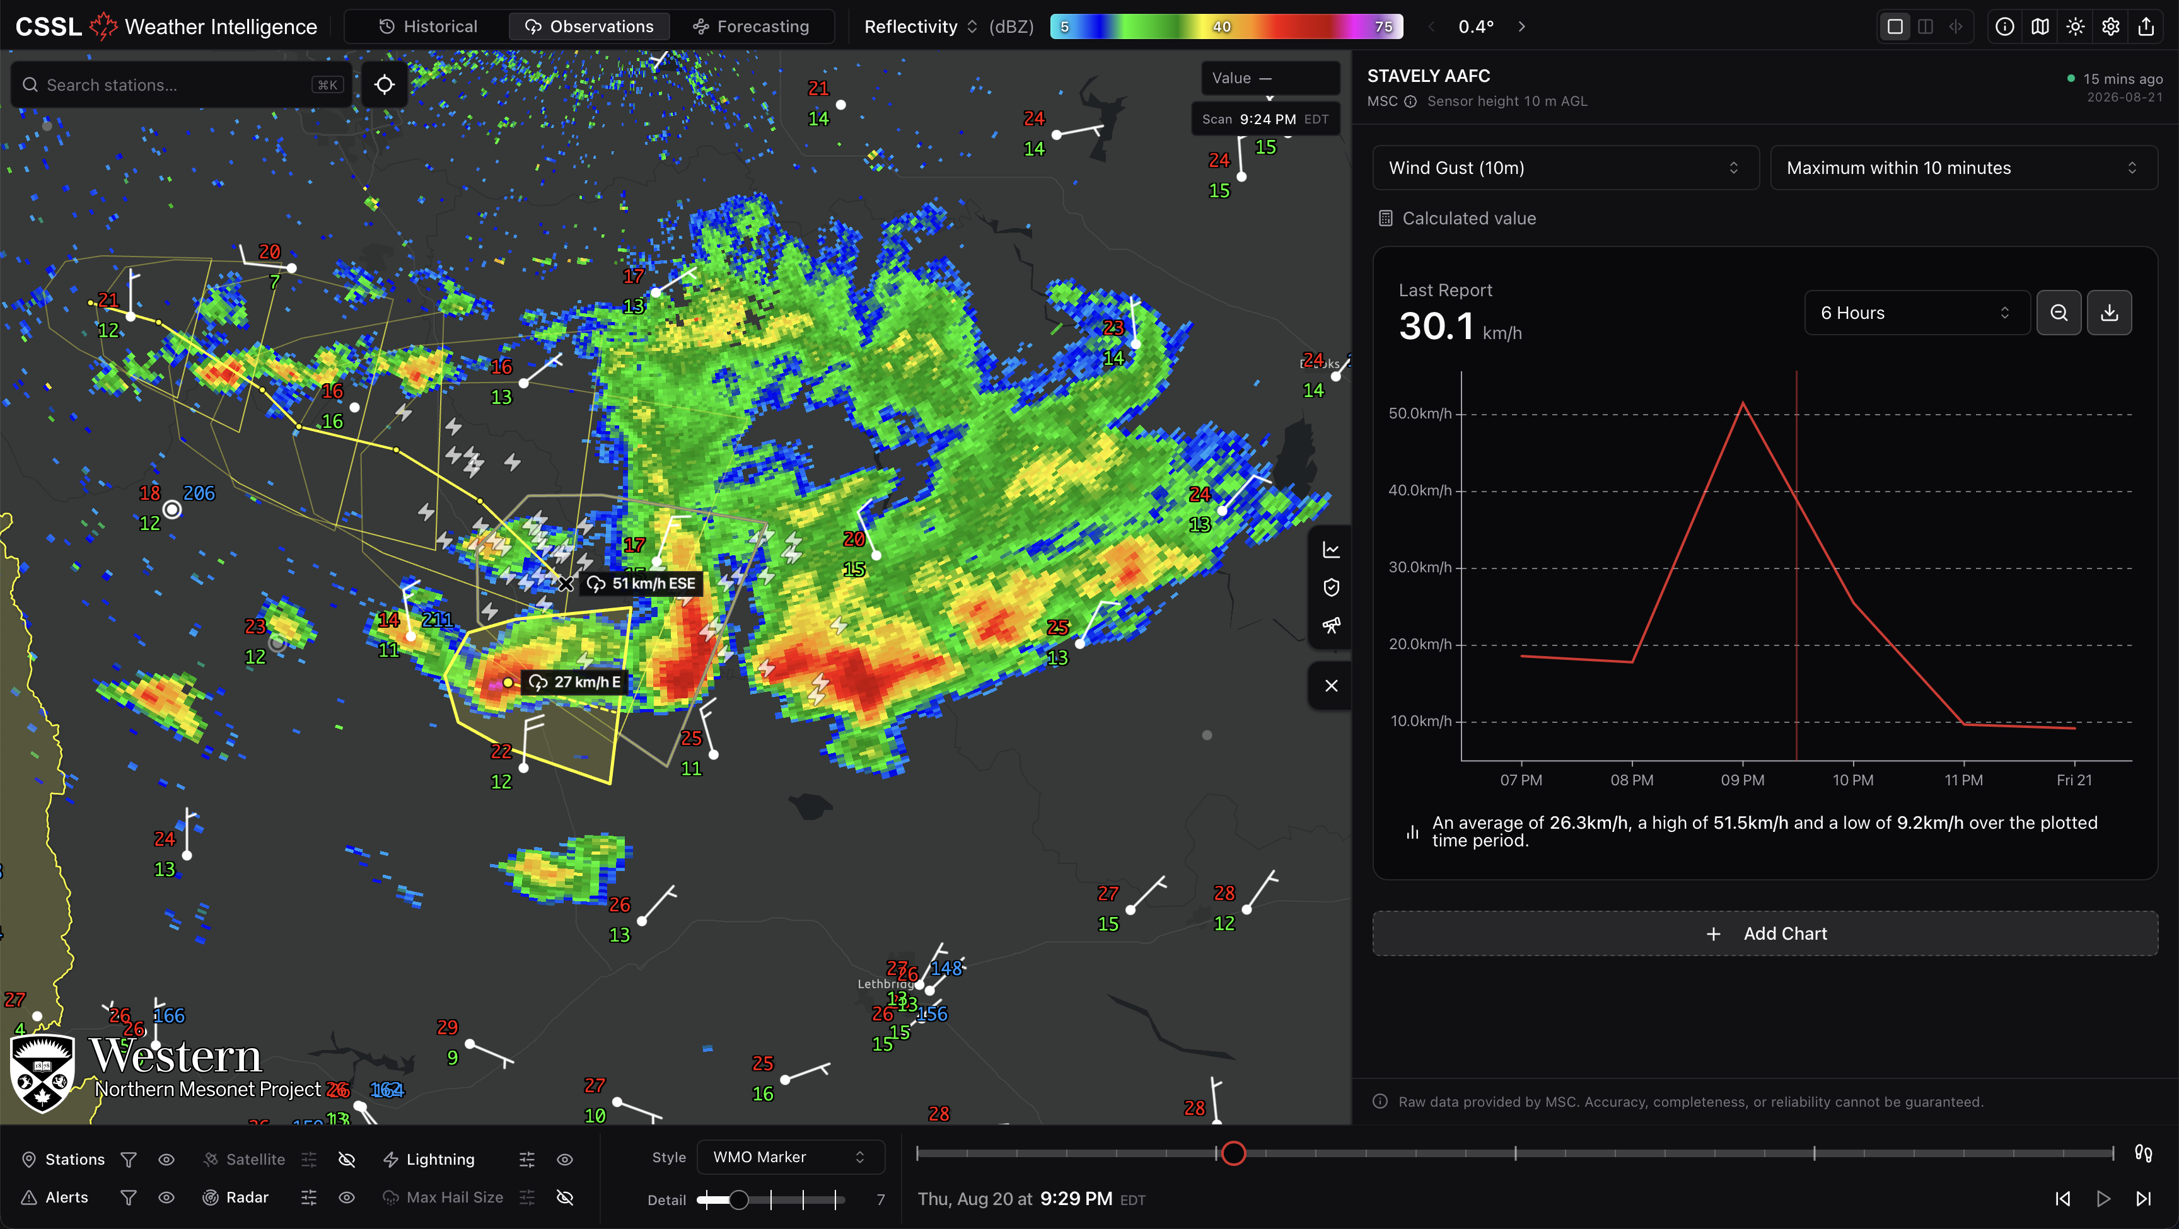
Task: Open the chart panel side icon
Action: point(1330,550)
